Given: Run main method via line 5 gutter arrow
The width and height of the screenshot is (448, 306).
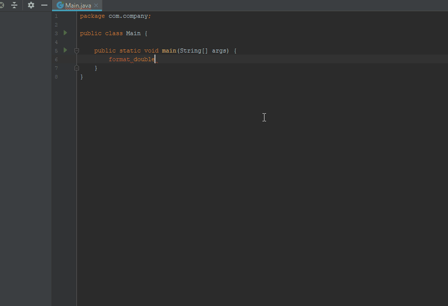Looking at the screenshot, I should coord(64,50).
